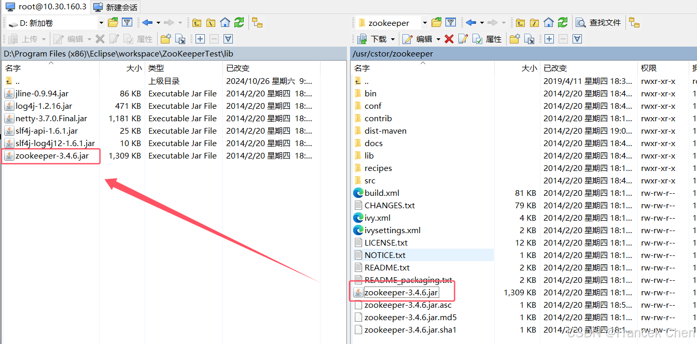Select local file zookeeper-3.4.6.jar
The image size is (697, 344).
pos(52,156)
